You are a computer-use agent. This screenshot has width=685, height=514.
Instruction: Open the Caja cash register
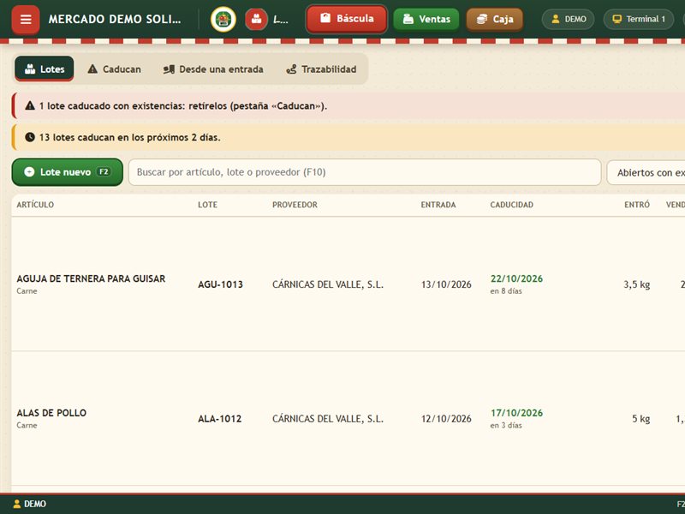coord(495,19)
